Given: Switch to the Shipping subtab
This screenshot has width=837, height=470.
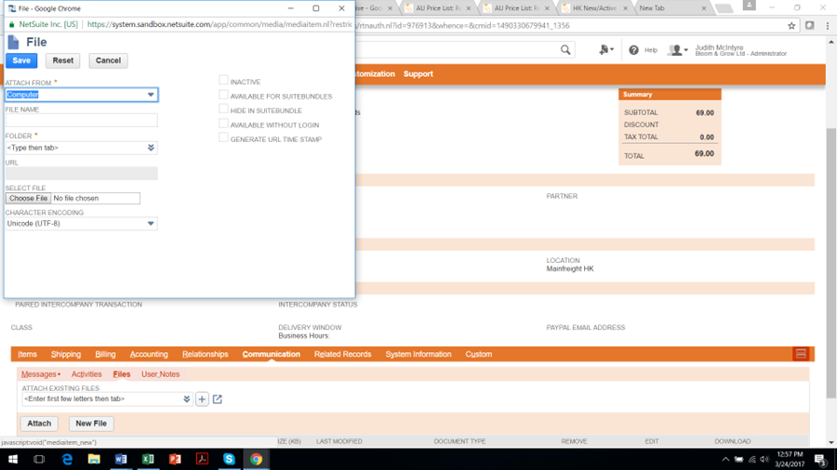Looking at the screenshot, I should click(66, 355).
